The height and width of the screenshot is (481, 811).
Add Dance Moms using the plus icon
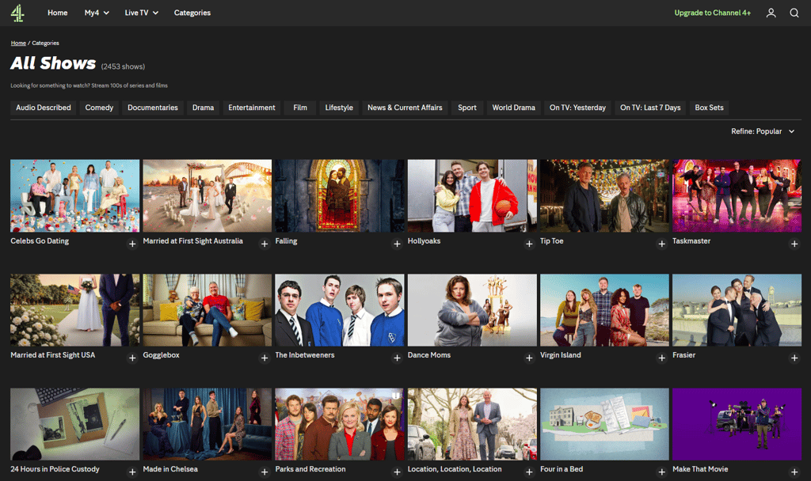[529, 358]
